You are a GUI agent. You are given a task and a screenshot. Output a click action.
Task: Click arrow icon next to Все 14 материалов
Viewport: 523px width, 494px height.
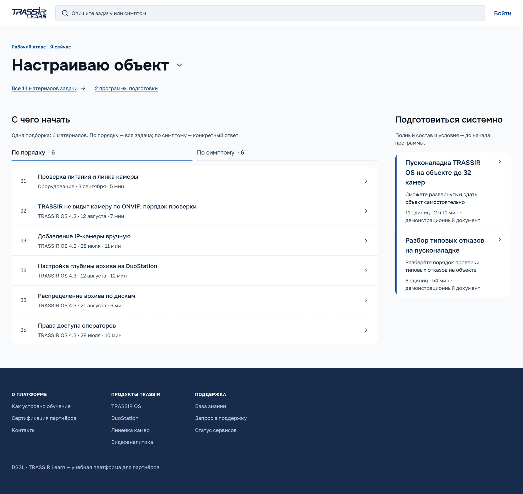tap(83, 88)
